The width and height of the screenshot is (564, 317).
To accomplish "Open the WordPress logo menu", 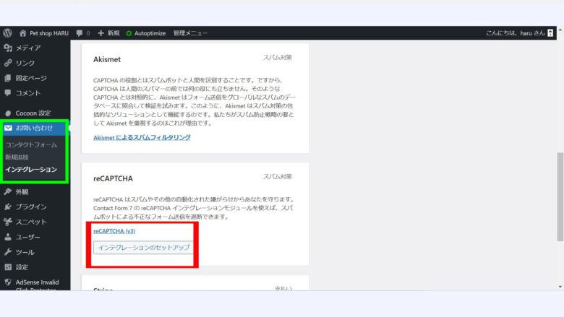I will [x=7, y=33].
